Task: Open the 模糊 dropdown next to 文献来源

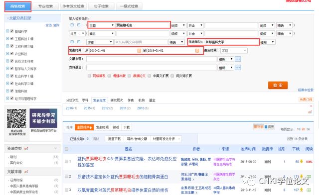Action: coord(225,59)
